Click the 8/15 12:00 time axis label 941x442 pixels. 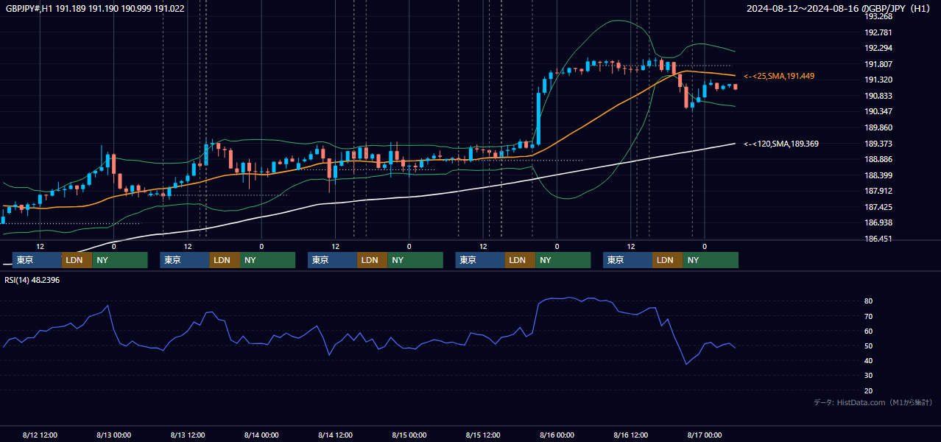coord(483,435)
